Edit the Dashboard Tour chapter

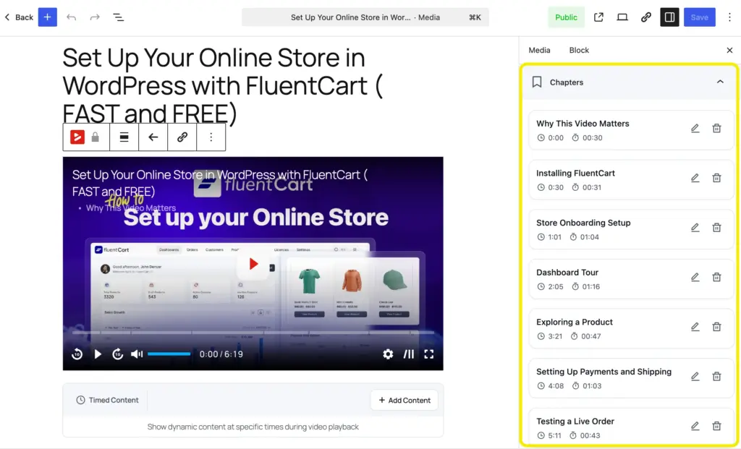coord(695,277)
